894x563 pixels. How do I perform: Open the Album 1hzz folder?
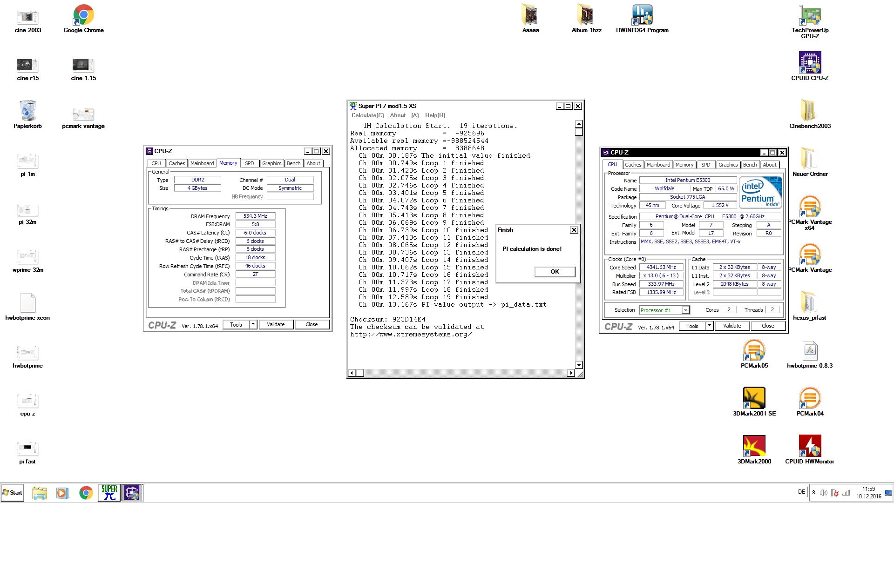point(587,20)
